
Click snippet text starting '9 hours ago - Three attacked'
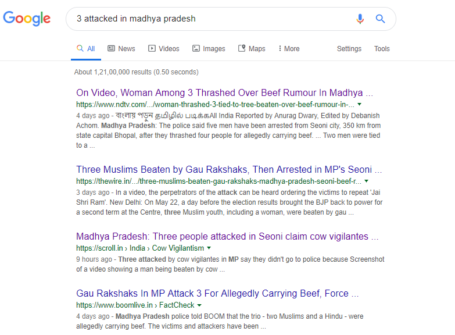(x=230, y=264)
